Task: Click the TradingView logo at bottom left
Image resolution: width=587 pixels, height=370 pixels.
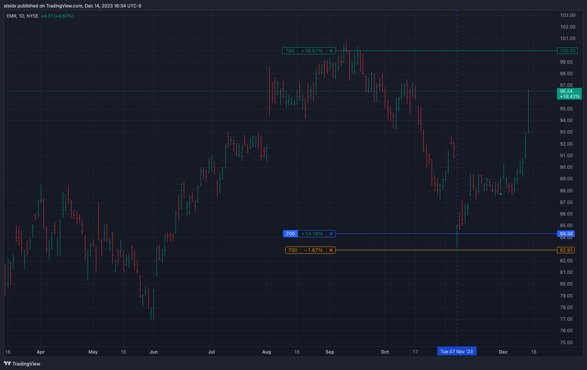Action: pyautogui.click(x=22, y=364)
